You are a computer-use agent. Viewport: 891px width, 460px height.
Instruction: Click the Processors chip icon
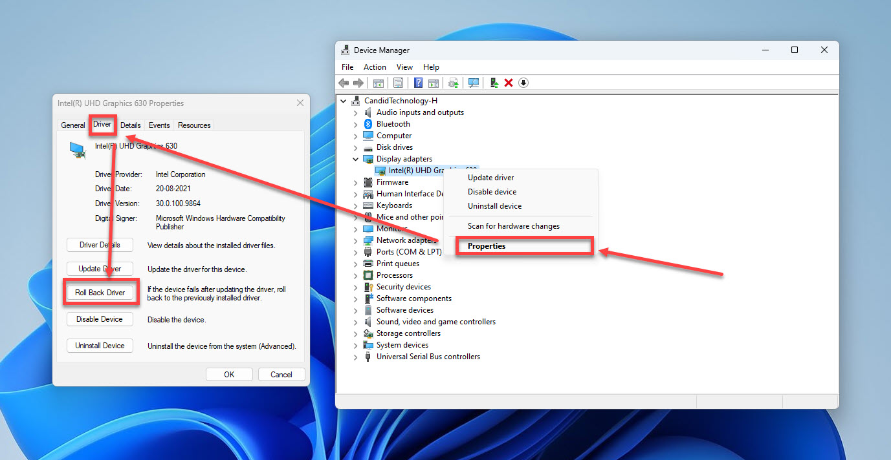pos(368,275)
